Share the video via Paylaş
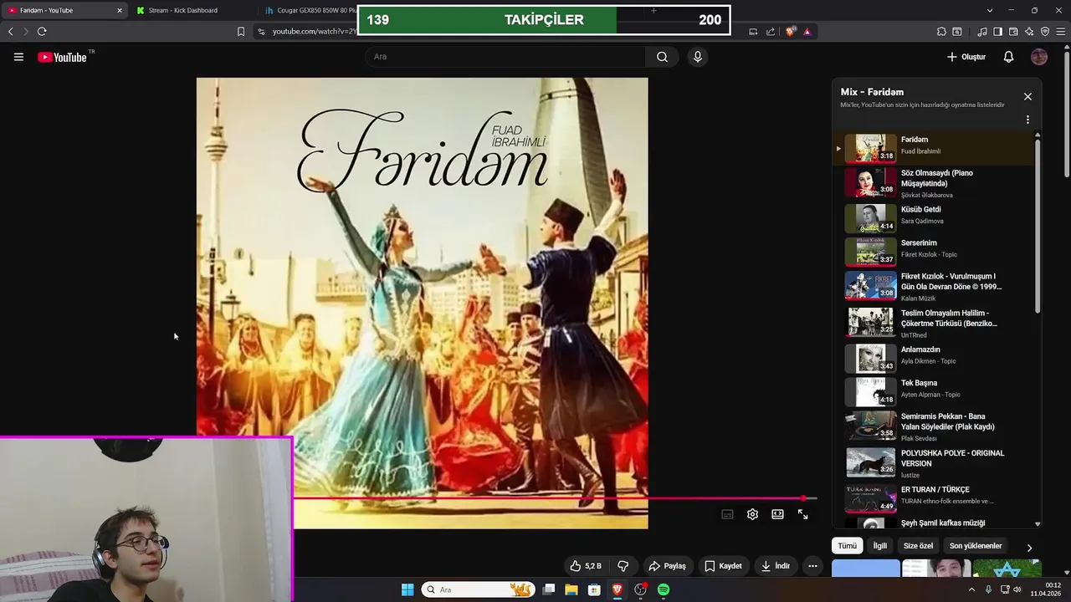The width and height of the screenshot is (1071, 602). (668, 566)
